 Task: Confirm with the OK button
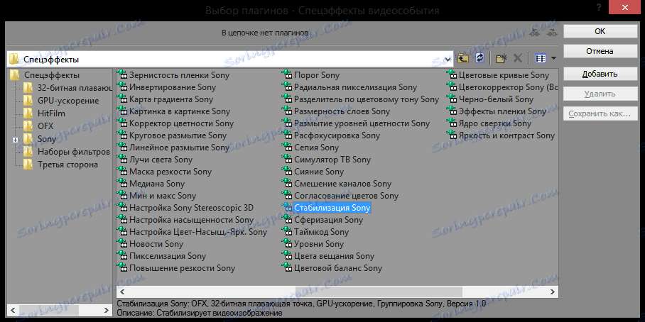[600, 31]
